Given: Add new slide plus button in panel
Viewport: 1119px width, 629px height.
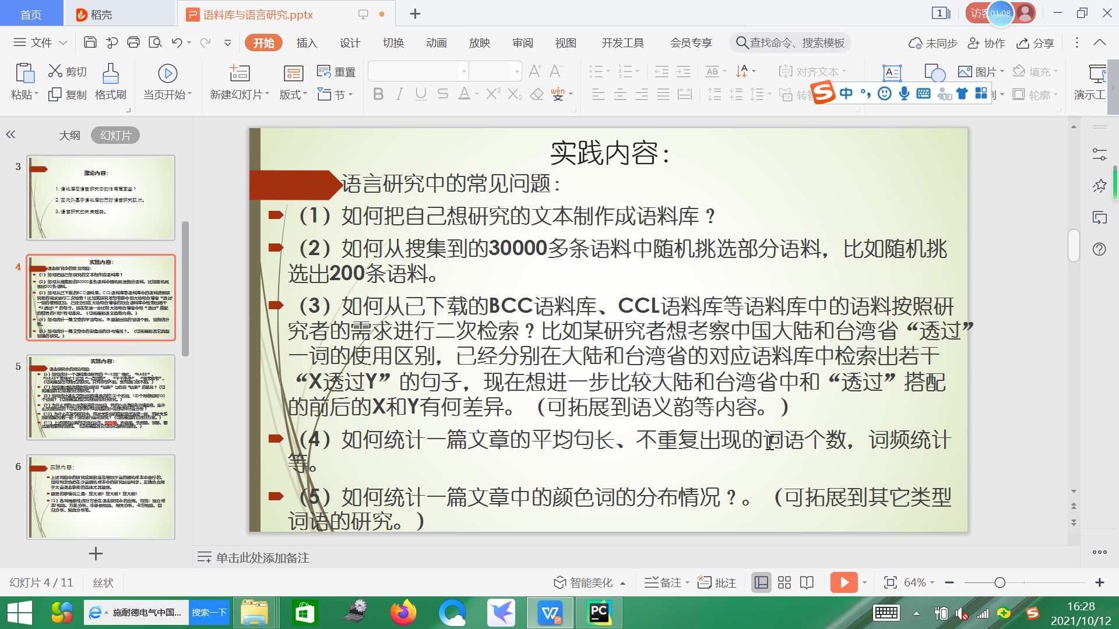Looking at the screenshot, I should [x=96, y=554].
